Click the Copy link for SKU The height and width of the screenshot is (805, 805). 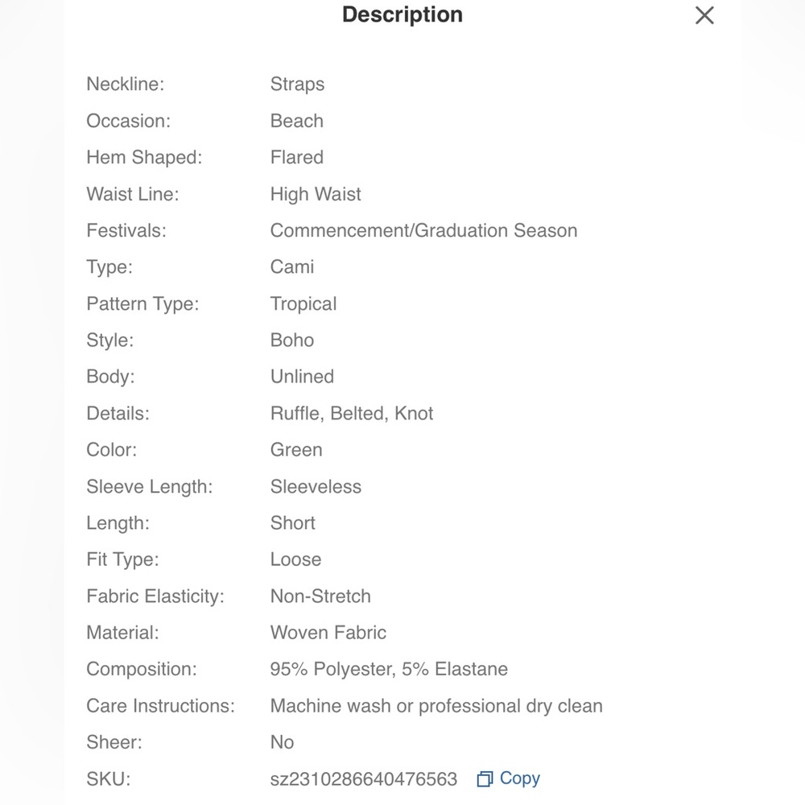click(519, 778)
